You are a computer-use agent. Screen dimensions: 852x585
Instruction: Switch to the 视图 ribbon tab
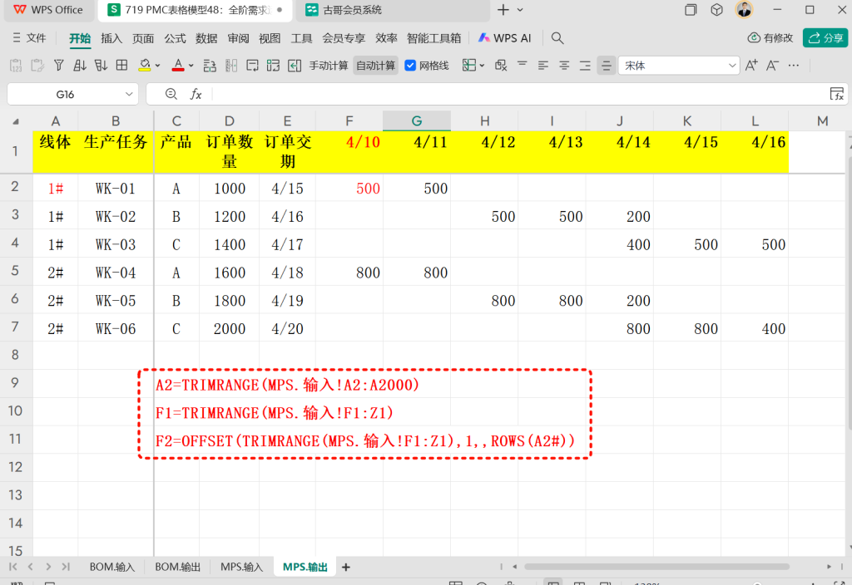[x=270, y=38]
